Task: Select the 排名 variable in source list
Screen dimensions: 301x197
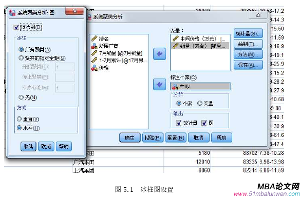Action: [x=104, y=39]
